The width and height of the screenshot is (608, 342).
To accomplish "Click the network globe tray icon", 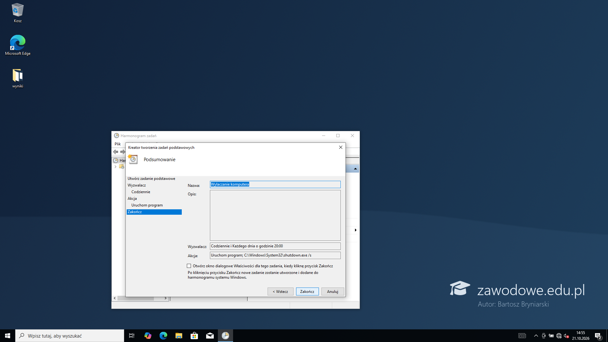I will [559, 336].
